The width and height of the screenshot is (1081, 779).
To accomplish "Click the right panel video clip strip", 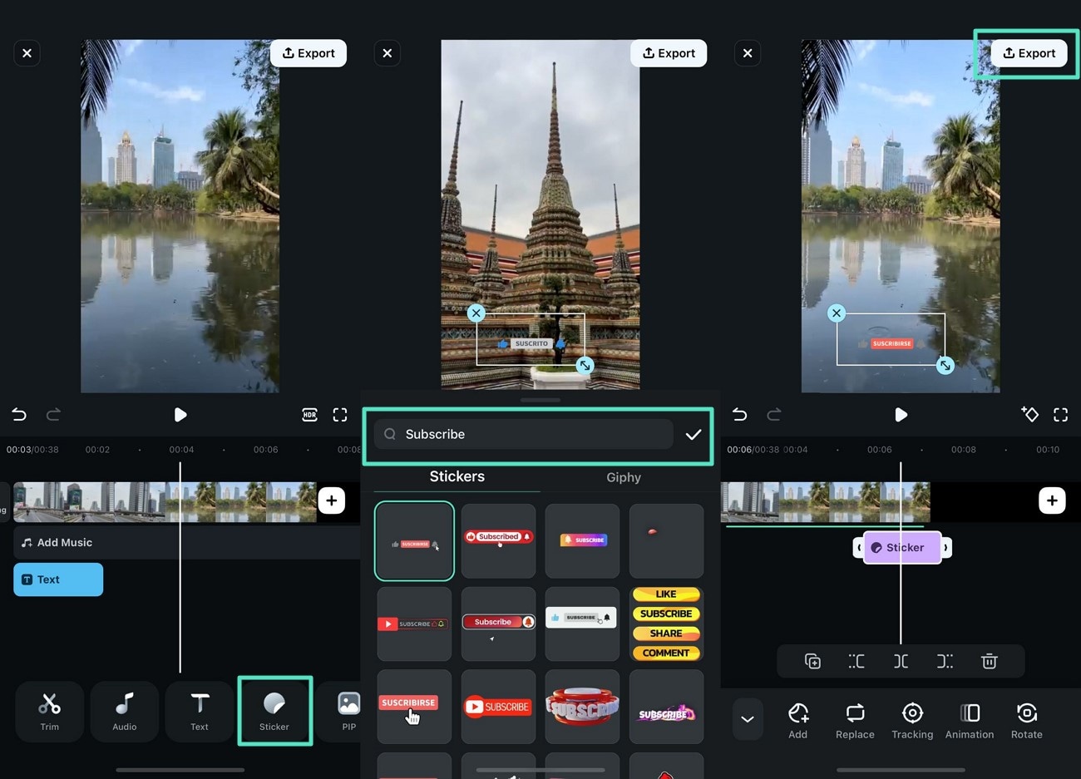I will [x=826, y=502].
